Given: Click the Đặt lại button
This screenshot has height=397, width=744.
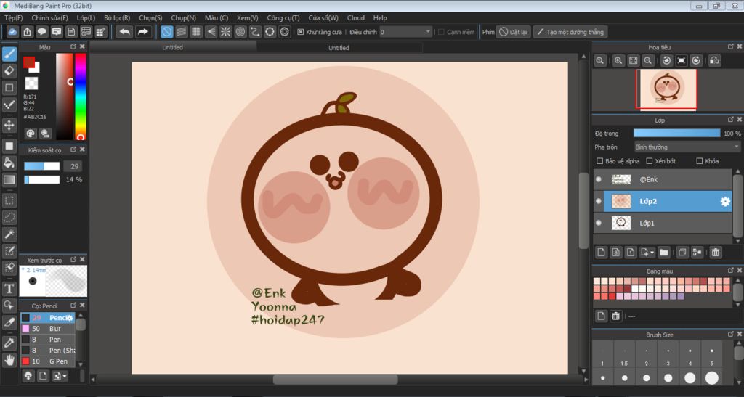Looking at the screenshot, I should click(513, 32).
